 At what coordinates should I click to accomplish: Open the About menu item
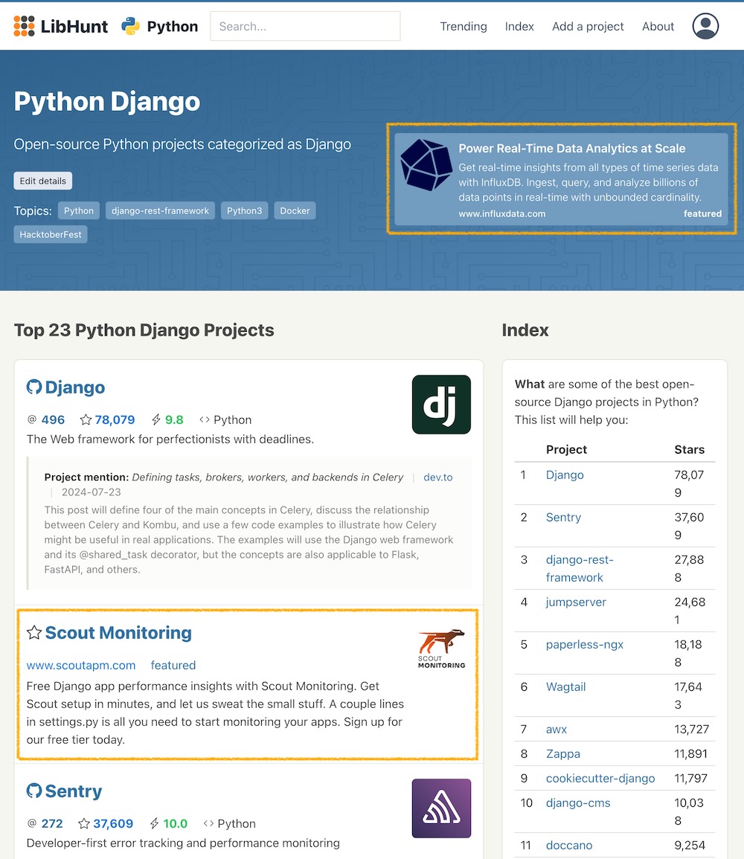pos(658,27)
